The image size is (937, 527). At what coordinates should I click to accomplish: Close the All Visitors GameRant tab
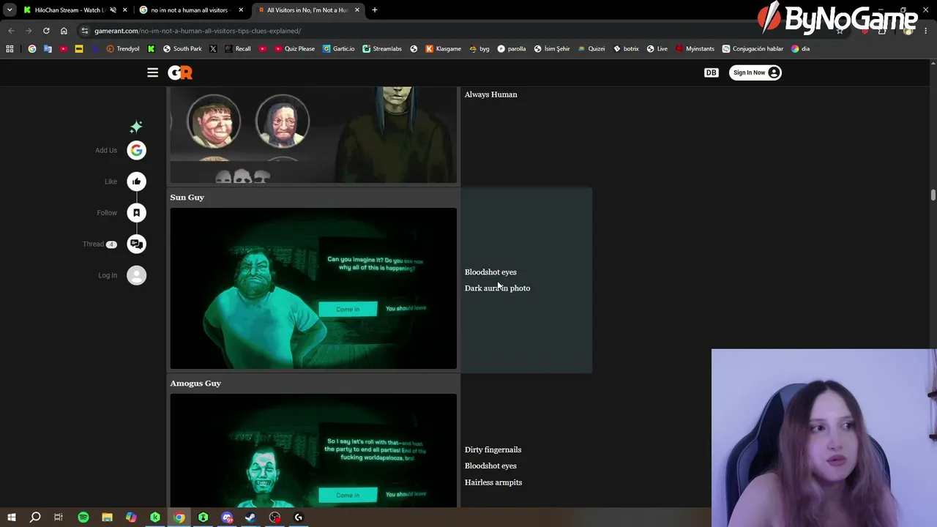(357, 10)
